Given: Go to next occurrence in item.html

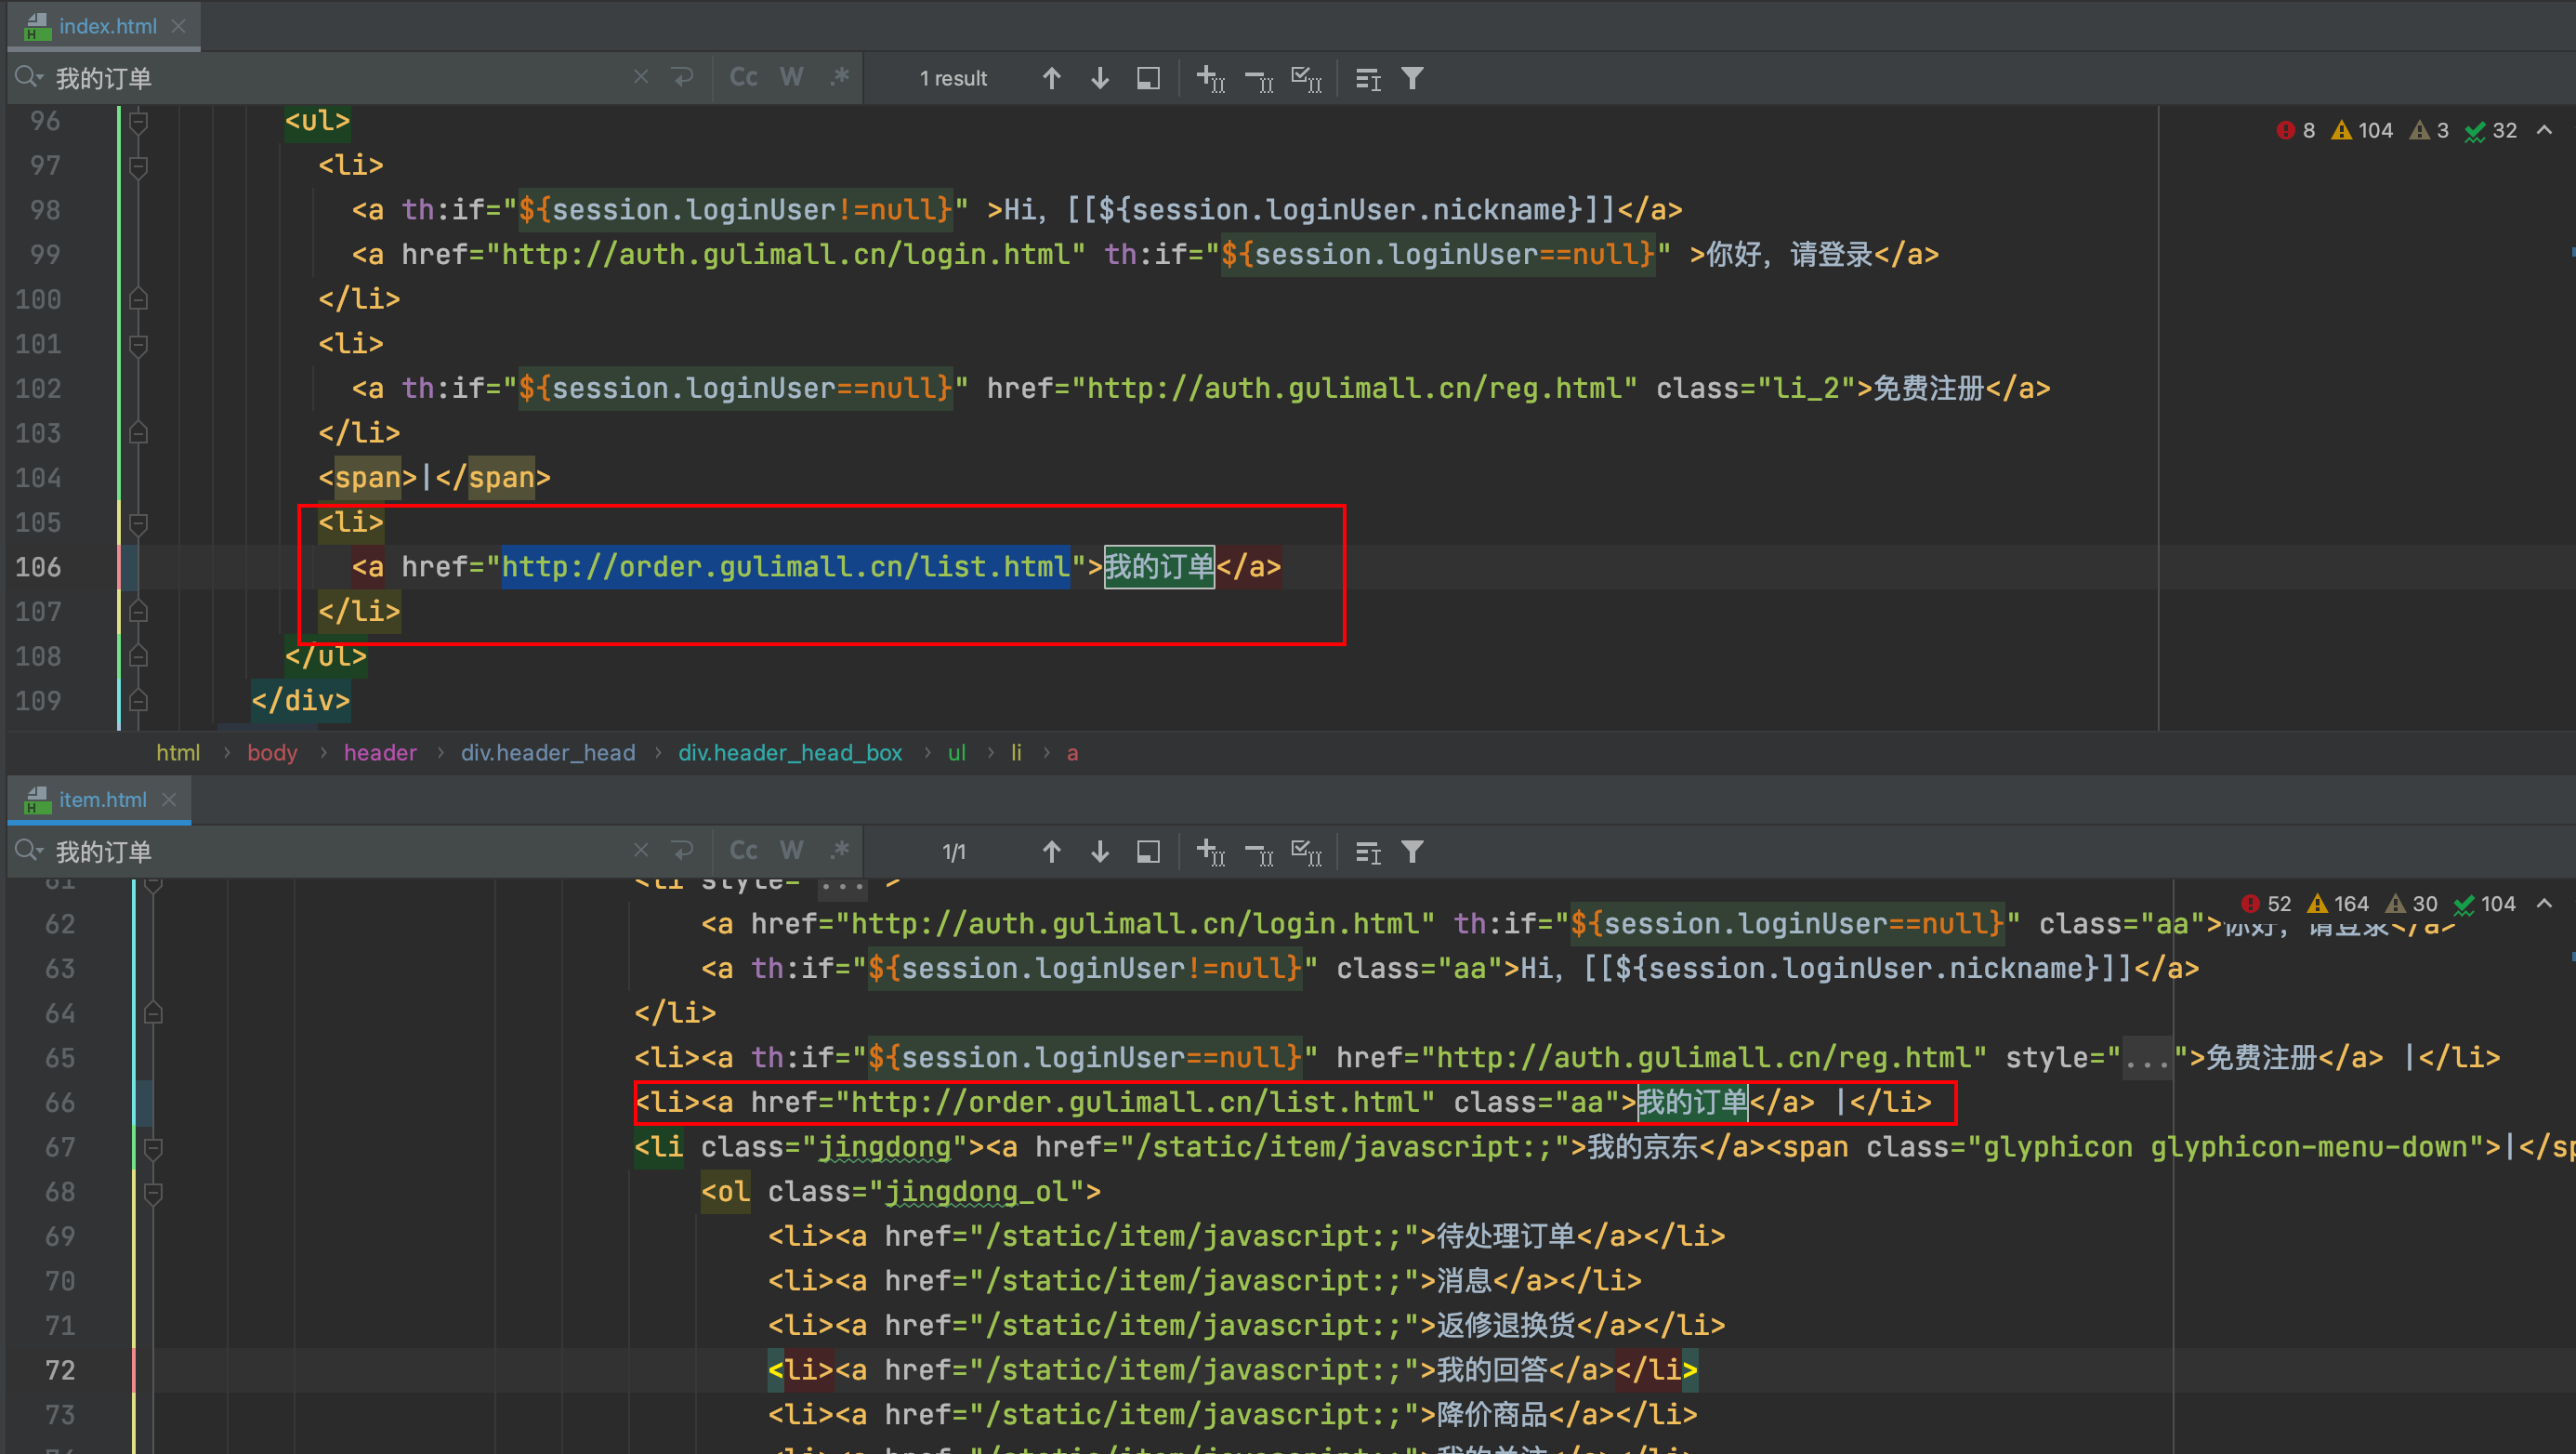Looking at the screenshot, I should (x=1099, y=852).
